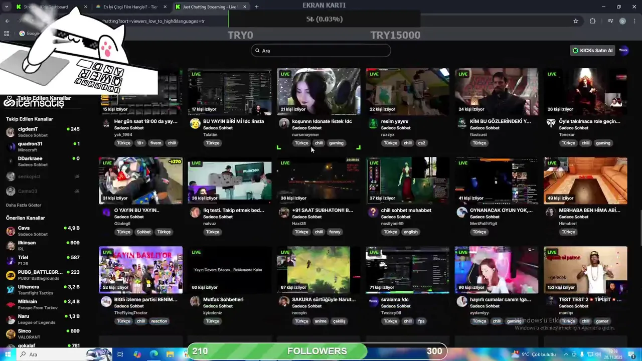Close the En İyi Çizgi Film Hangisi tab
Image resolution: width=642 pixels, height=361 pixels.
pos(165,7)
